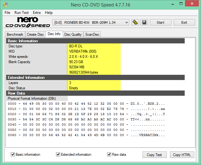Click the Disc Status label
This screenshot has height=165, width=201.
(x=17, y=88)
